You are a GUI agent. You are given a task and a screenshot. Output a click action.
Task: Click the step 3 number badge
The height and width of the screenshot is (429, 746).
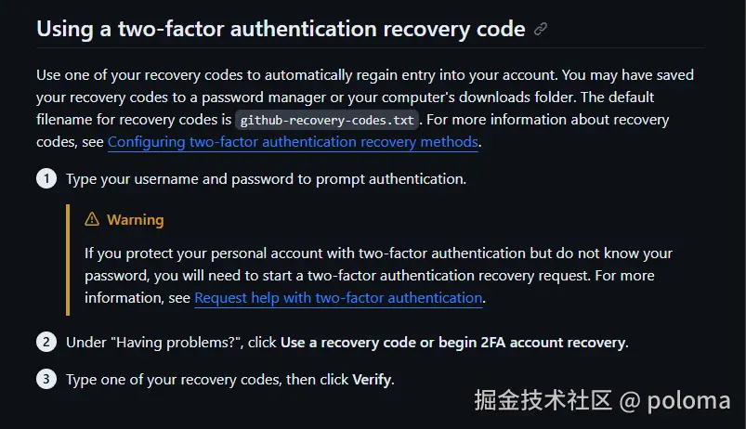coord(46,379)
